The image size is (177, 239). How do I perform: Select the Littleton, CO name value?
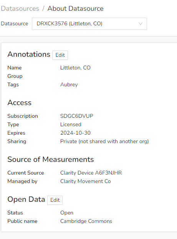coord(75,68)
